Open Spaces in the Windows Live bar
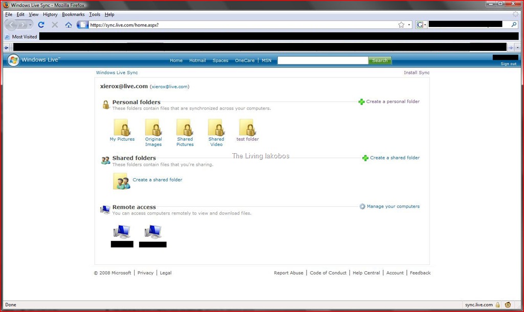Image resolution: width=524 pixels, height=312 pixels. (220, 60)
